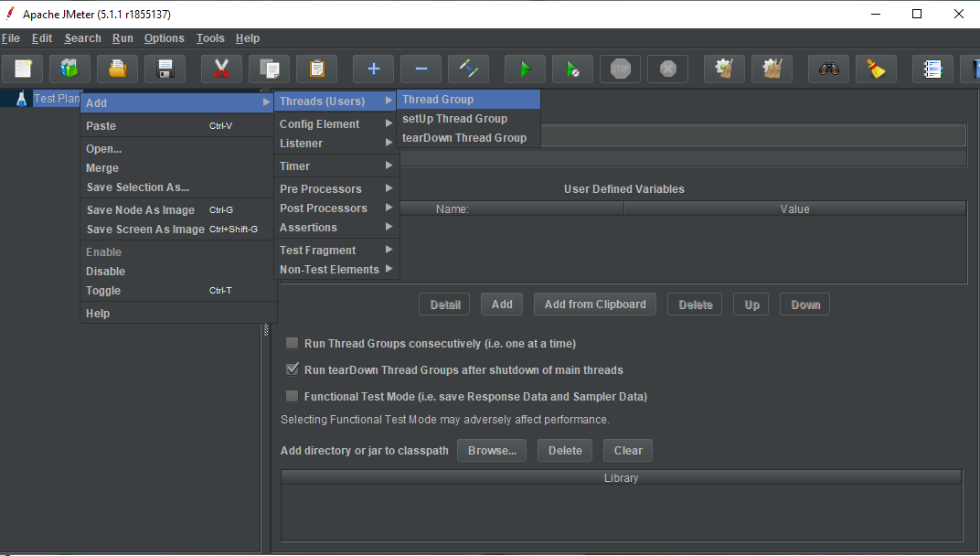
Task: Click the JMeter feather icon in the title bar
Action: (9, 13)
